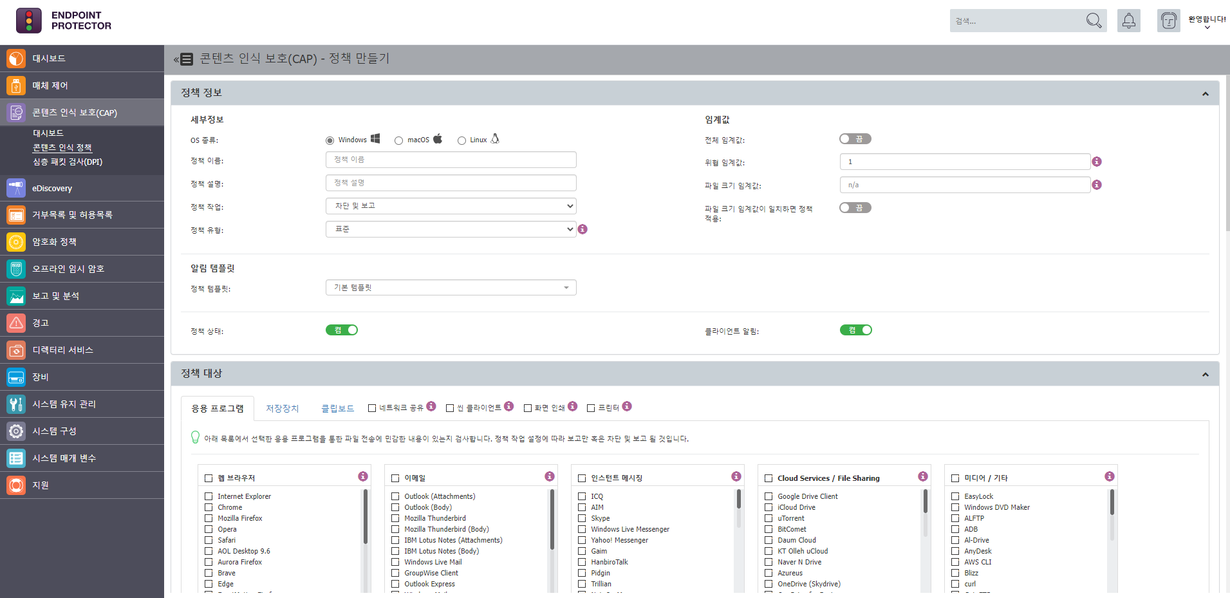Open the 보고 및 분석 icon
This screenshot has height=598, width=1230.
coord(16,296)
